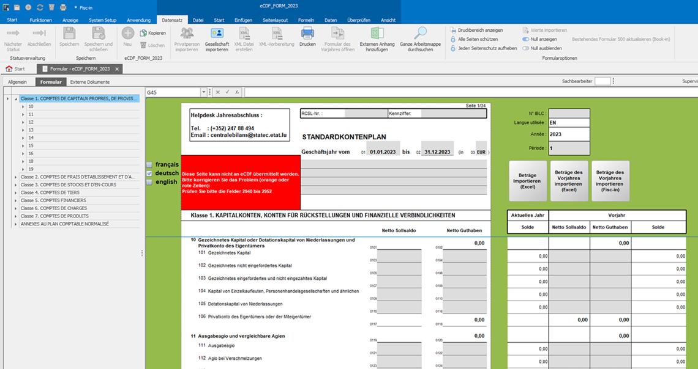Open the Externe Dokumente tab
The image size is (698, 369).
tap(90, 82)
